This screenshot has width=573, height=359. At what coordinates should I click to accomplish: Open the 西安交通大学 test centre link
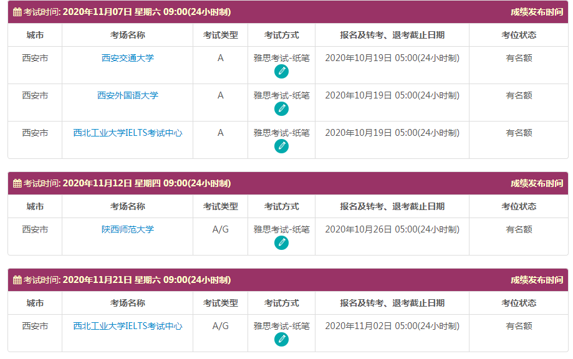click(128, 58)
